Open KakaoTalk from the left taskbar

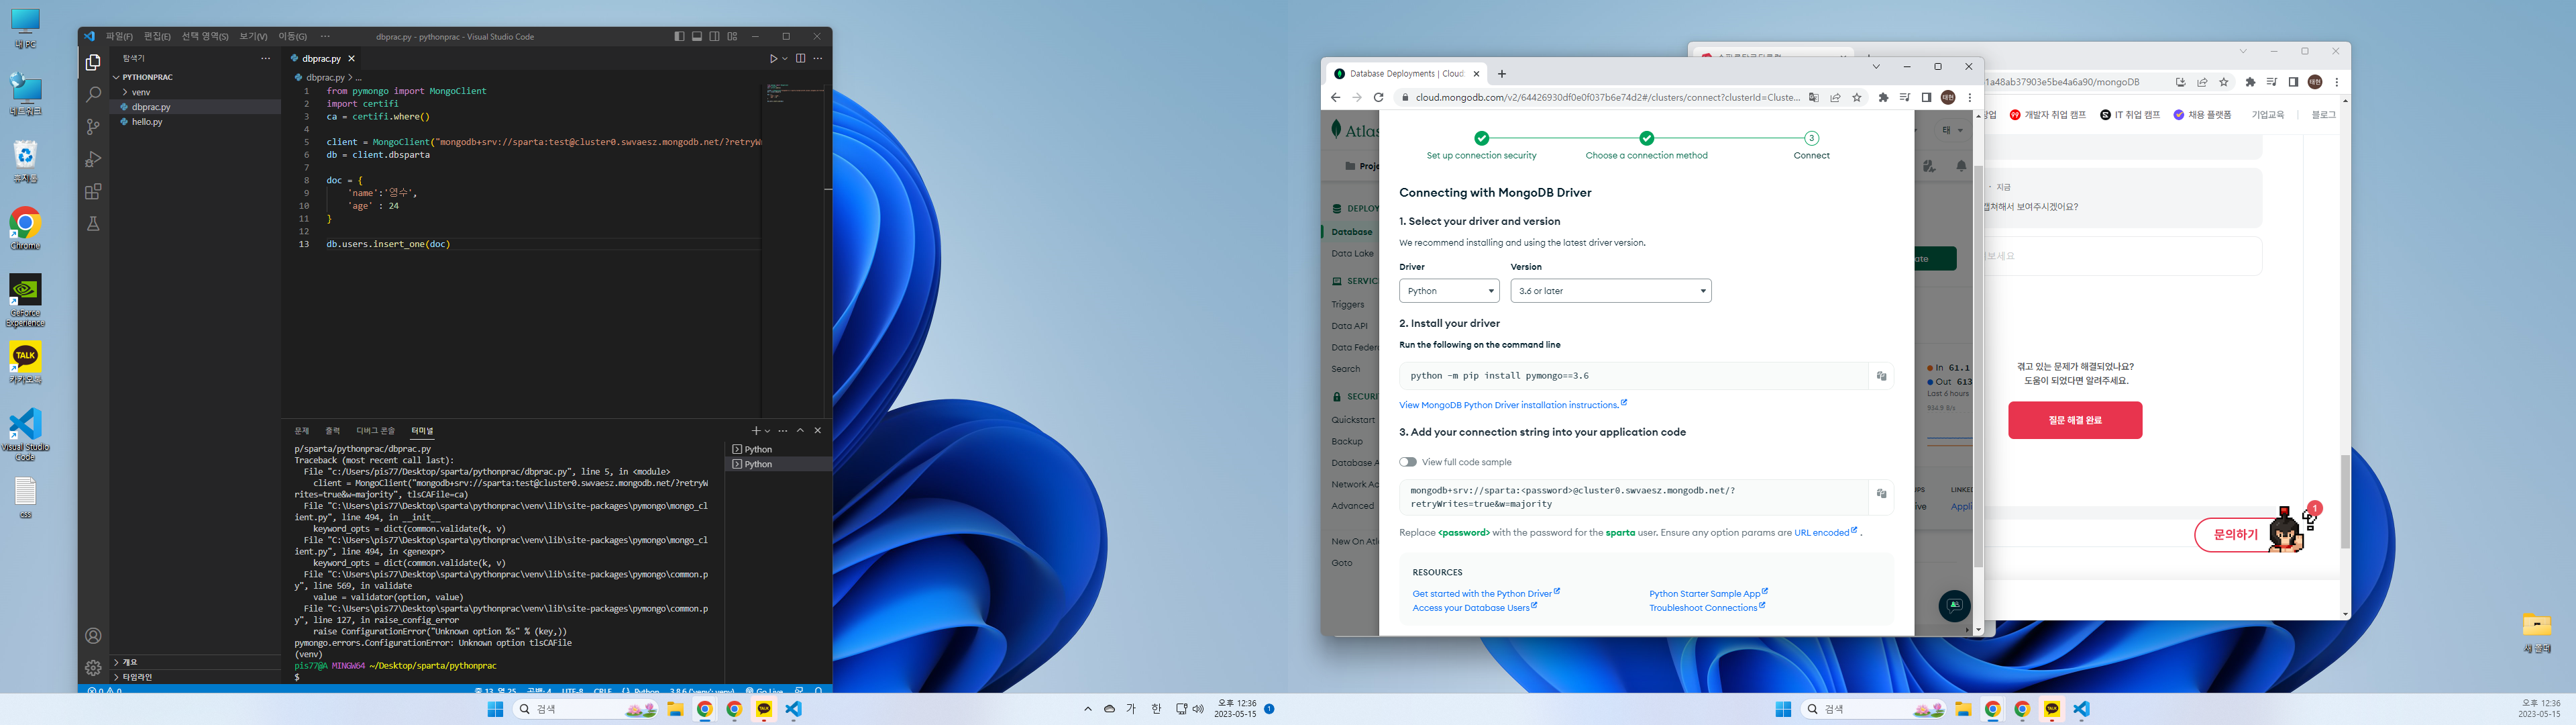(x=764, y=709)
